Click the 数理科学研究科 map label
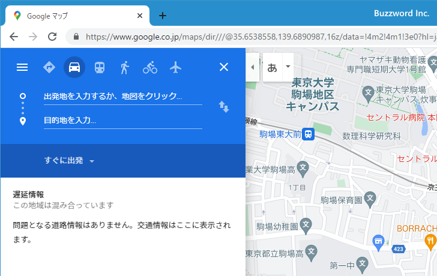The width and height of the screenshot is (437, 276). point(372,136)
